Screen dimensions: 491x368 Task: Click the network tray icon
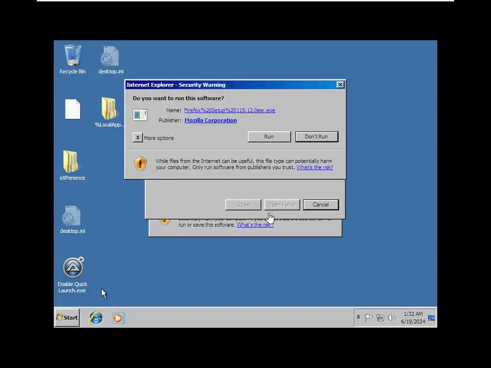coord(380,318)
